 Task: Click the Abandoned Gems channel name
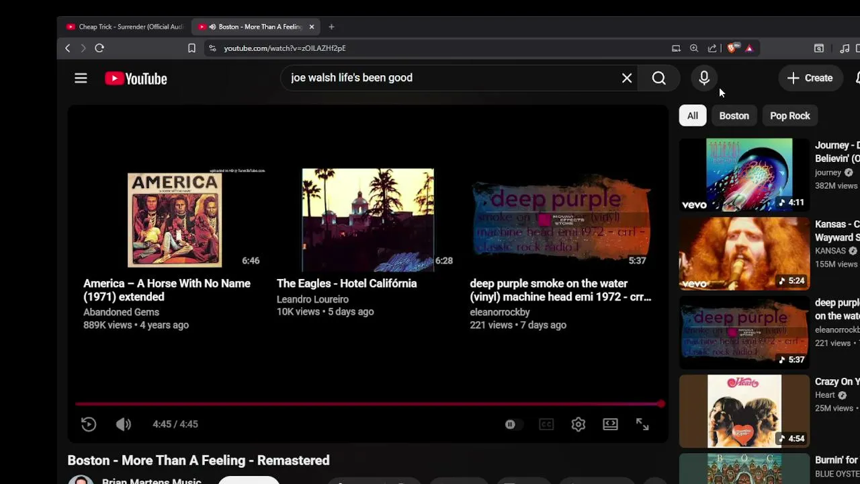pos(121,312)
